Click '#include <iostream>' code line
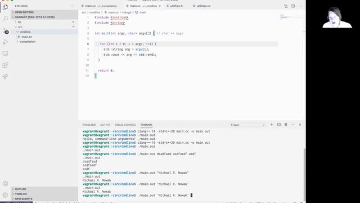This screenshot has width=360, height=203. tap(111, 17)
